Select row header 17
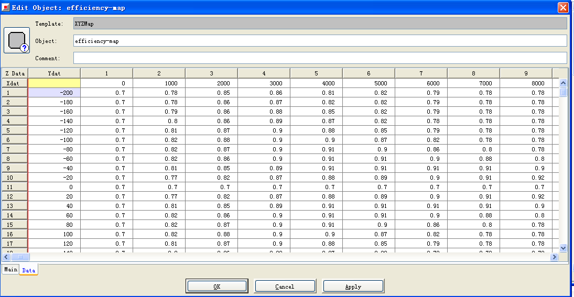The width and height of the screenshot is (574, 297). (15, 244)
